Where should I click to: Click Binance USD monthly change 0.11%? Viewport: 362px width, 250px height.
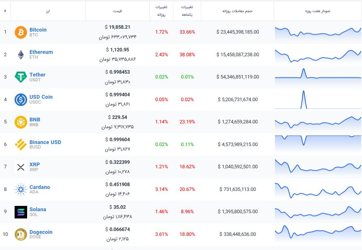[x=187, y=144]
